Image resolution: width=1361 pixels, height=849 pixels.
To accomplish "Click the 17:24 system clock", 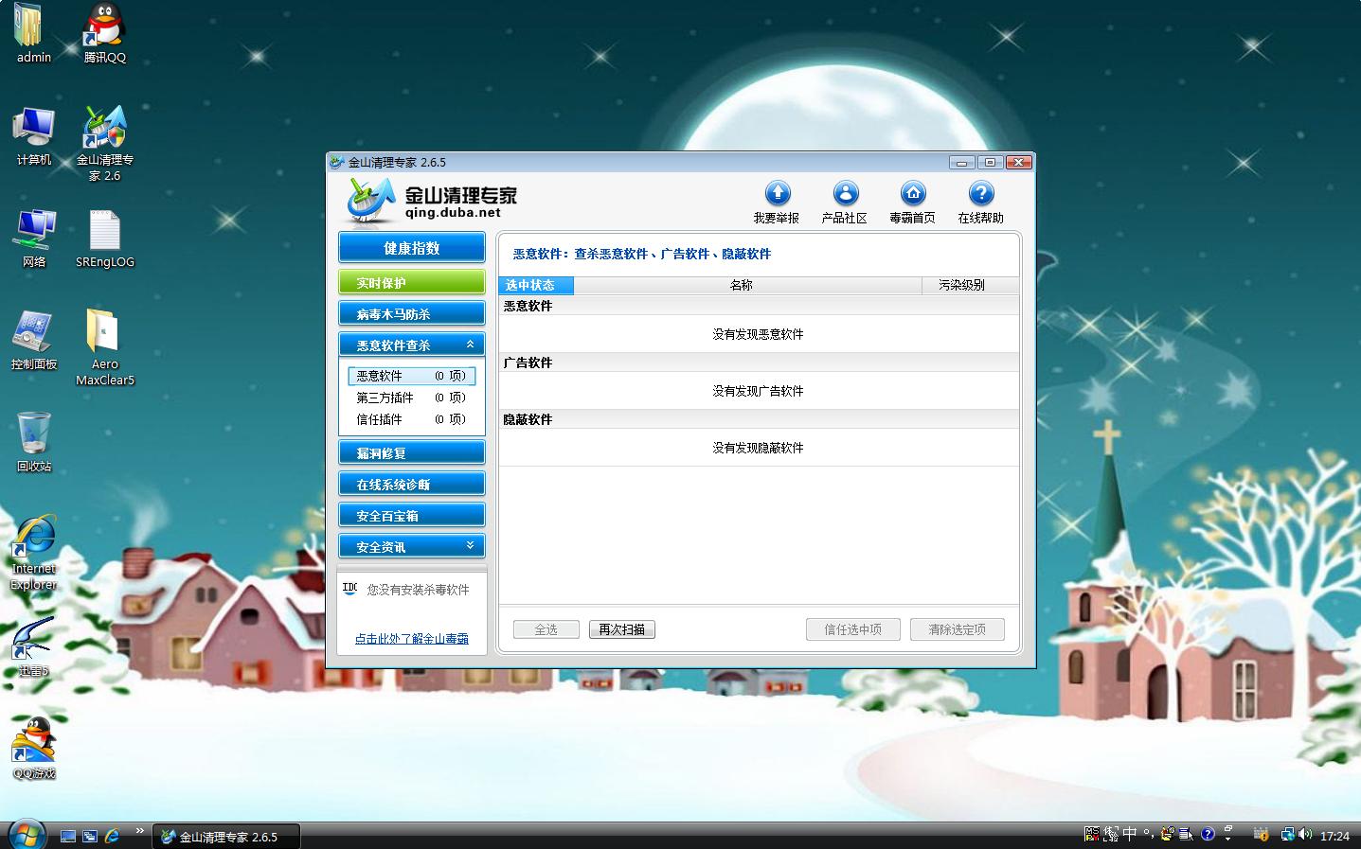I will [1334, 836].
